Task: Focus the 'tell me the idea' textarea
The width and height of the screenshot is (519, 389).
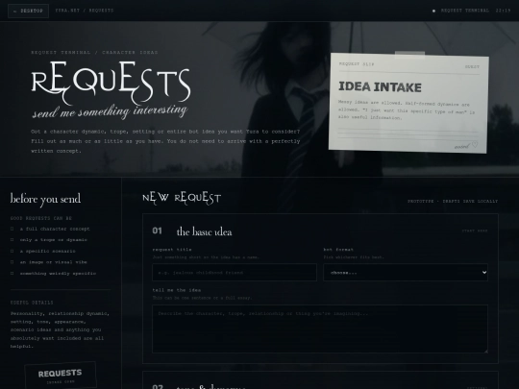Action: pyautogui.click(x=320, y=328)
